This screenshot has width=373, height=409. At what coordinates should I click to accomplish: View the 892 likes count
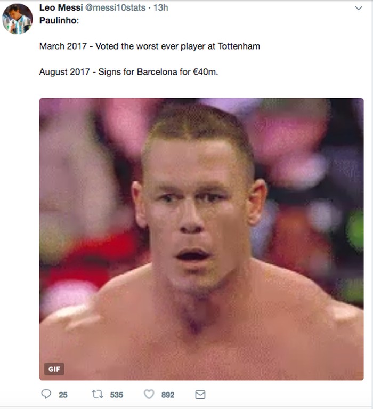coord(168,395)
